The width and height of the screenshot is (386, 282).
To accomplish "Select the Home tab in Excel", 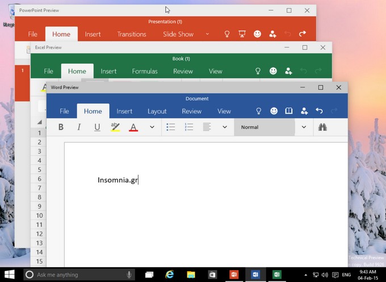I will [77, 71].
